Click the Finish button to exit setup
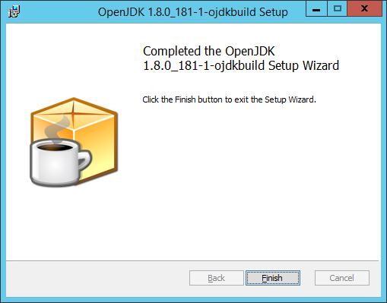Image resolution: width=387 pixels, height=303 pixels. (273, 278)
